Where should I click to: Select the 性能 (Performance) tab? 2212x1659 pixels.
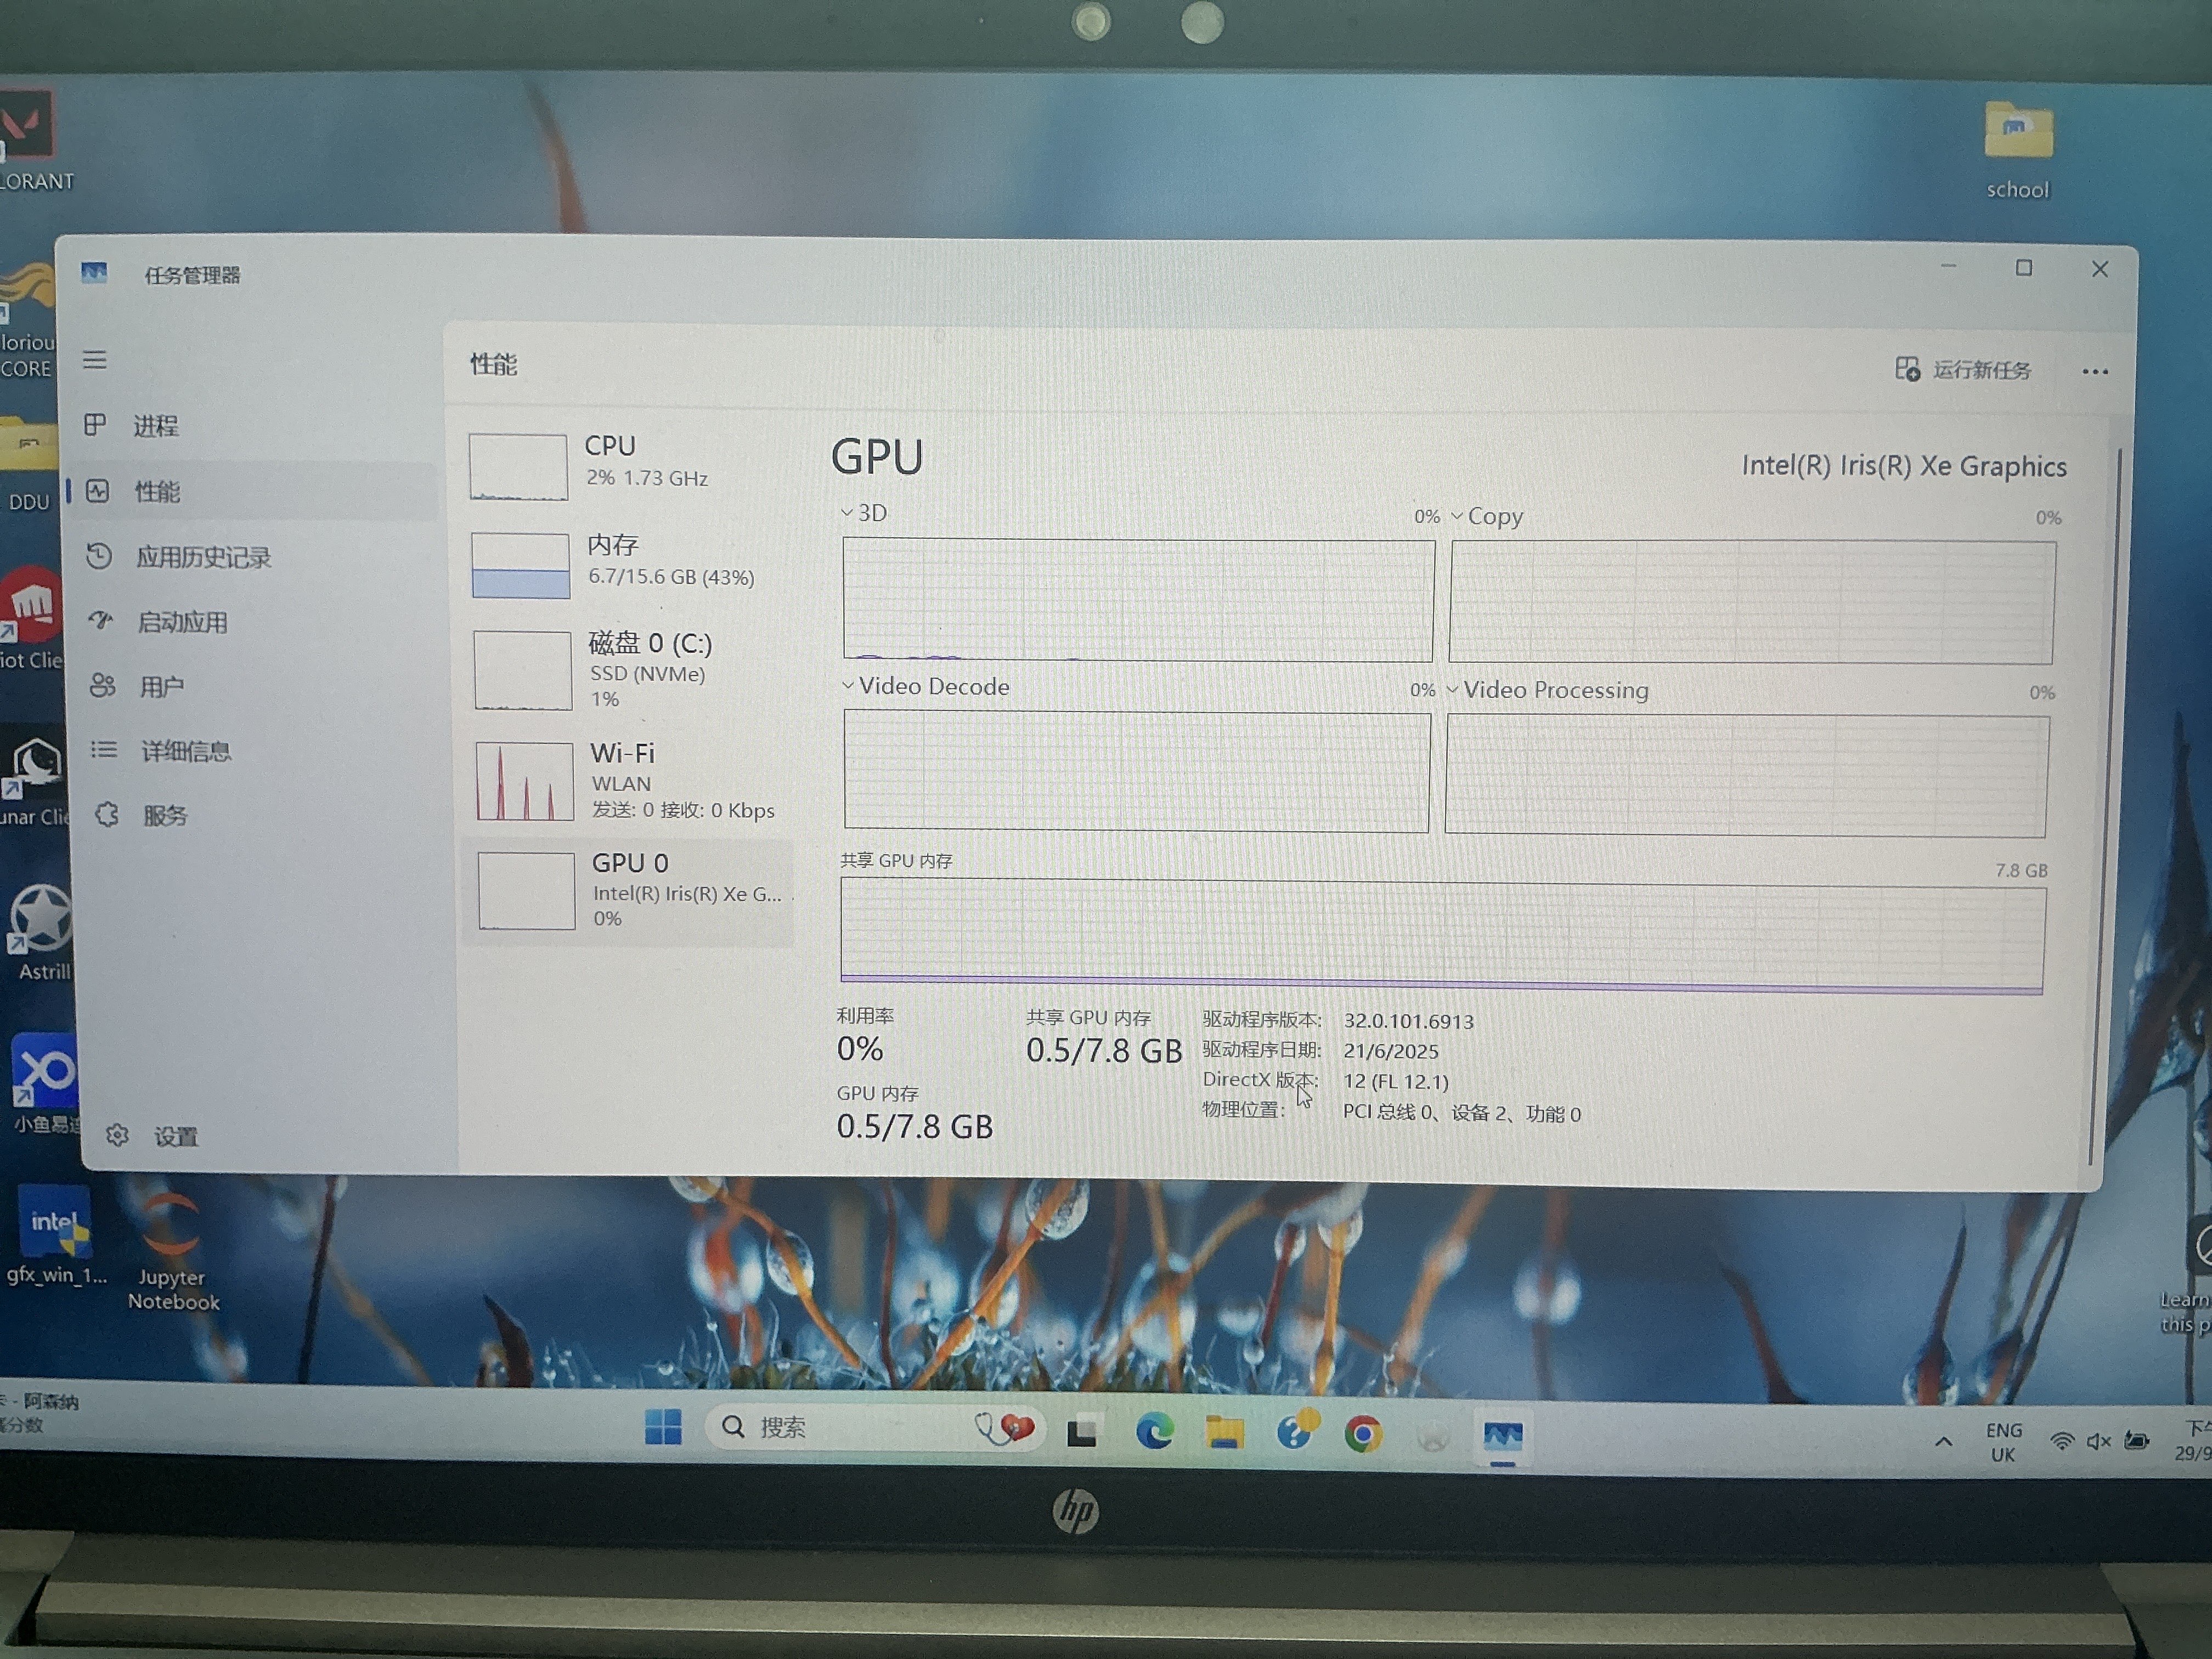point(158,491)
